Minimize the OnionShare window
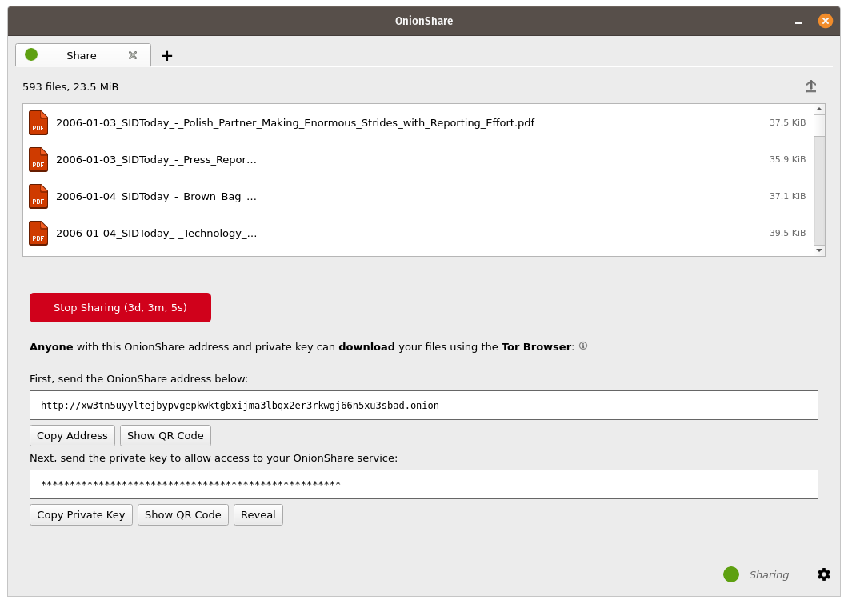This screenshot has width=848, height=604. coord(798,22)
